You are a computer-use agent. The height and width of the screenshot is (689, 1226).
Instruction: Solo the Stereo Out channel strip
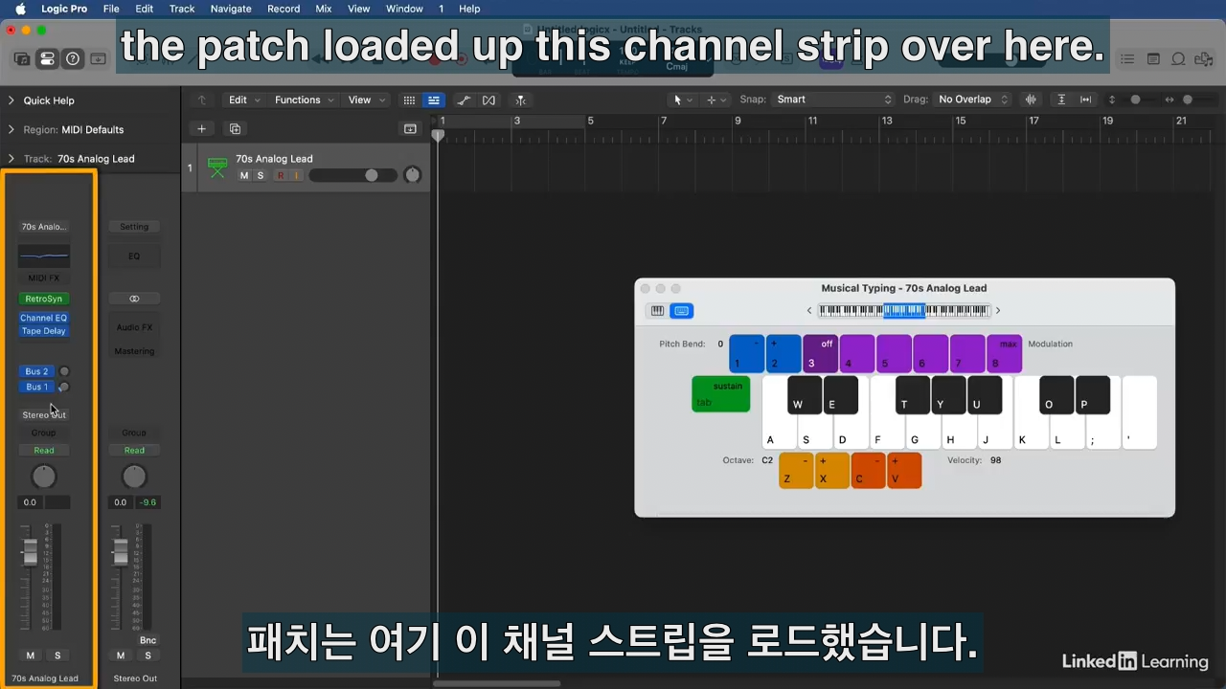[x=148, y=656]
